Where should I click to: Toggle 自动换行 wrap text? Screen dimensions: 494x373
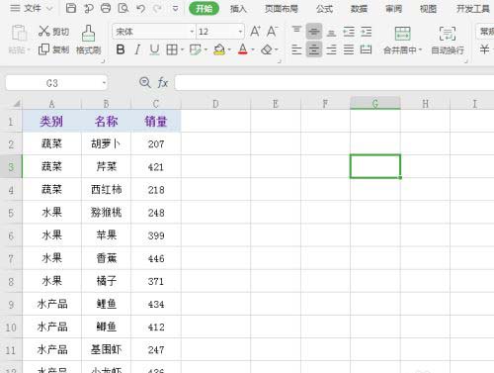[x=448, y=40]
